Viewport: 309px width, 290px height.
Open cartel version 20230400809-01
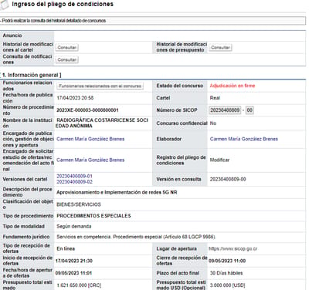(74, 176)
